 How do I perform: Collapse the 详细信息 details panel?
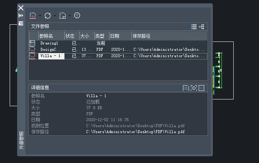(x=202, y=88)
